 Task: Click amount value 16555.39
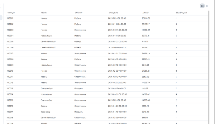[146, 83]
